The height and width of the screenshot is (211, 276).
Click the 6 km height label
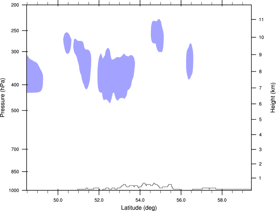click(260, 104)
